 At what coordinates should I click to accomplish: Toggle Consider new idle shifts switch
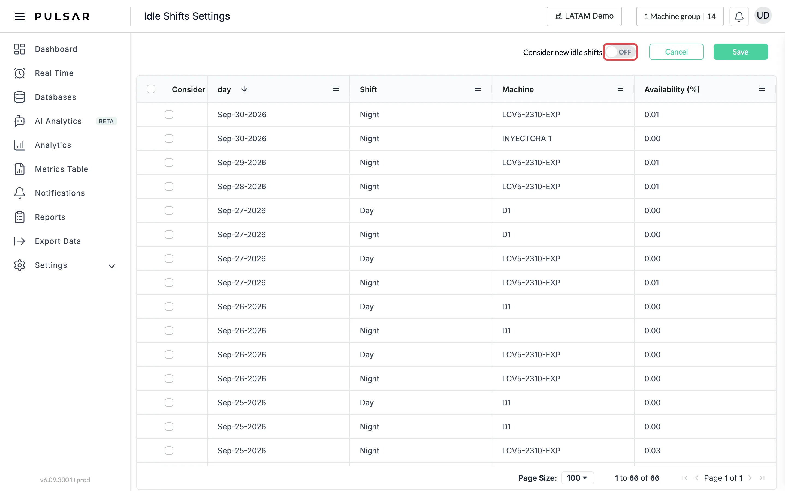tap(620, 52)
